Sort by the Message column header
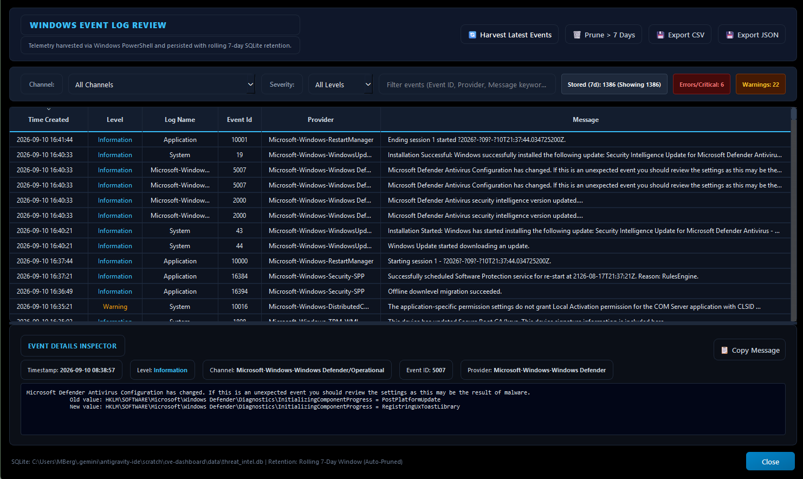This screenshot has width=803, height=479. coord(586,120)
